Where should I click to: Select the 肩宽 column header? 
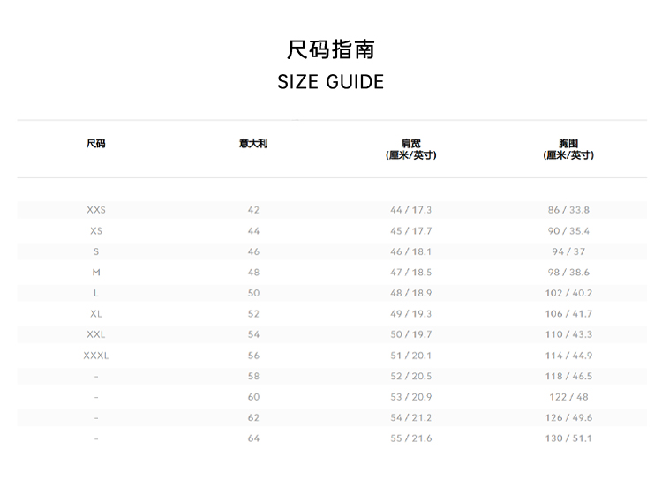pyautogui.click(x=410, y=149)
